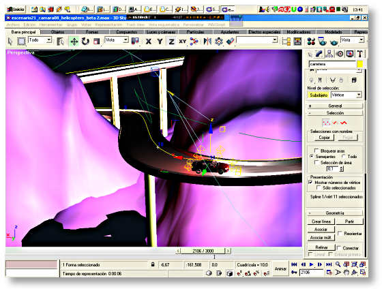
Task: Open the render type Vista dropdown
Action: tap(361, 40)
